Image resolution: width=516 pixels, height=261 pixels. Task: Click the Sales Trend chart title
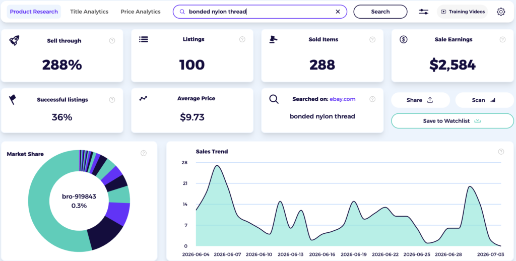(212, 151)
